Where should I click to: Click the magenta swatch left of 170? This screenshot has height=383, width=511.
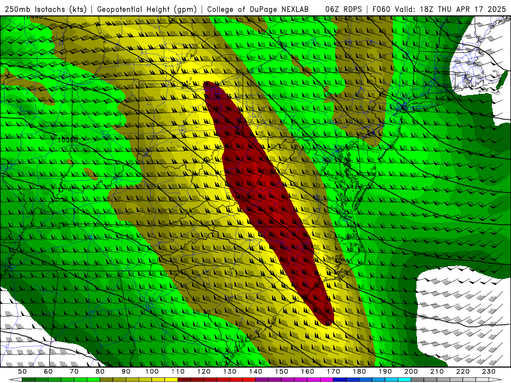coord(327,380)
